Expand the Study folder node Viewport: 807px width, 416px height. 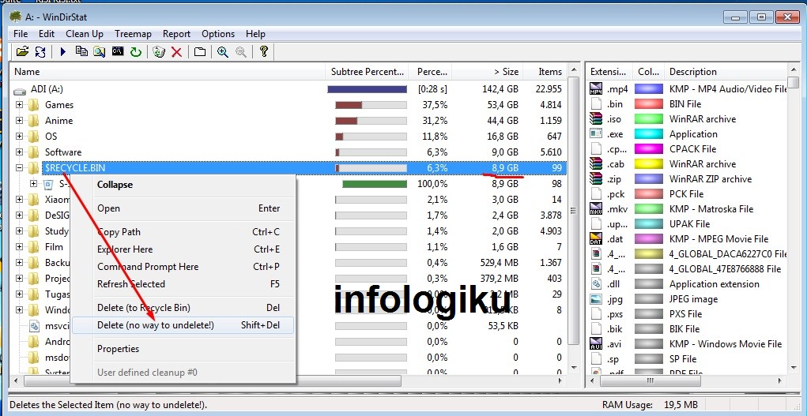(19, 230)
